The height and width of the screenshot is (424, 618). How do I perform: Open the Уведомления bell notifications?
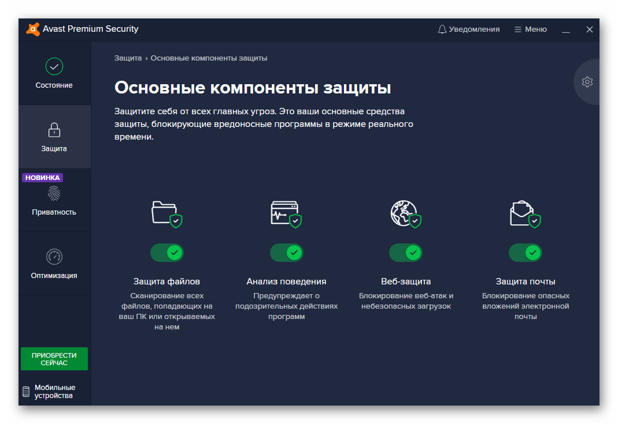469,29
